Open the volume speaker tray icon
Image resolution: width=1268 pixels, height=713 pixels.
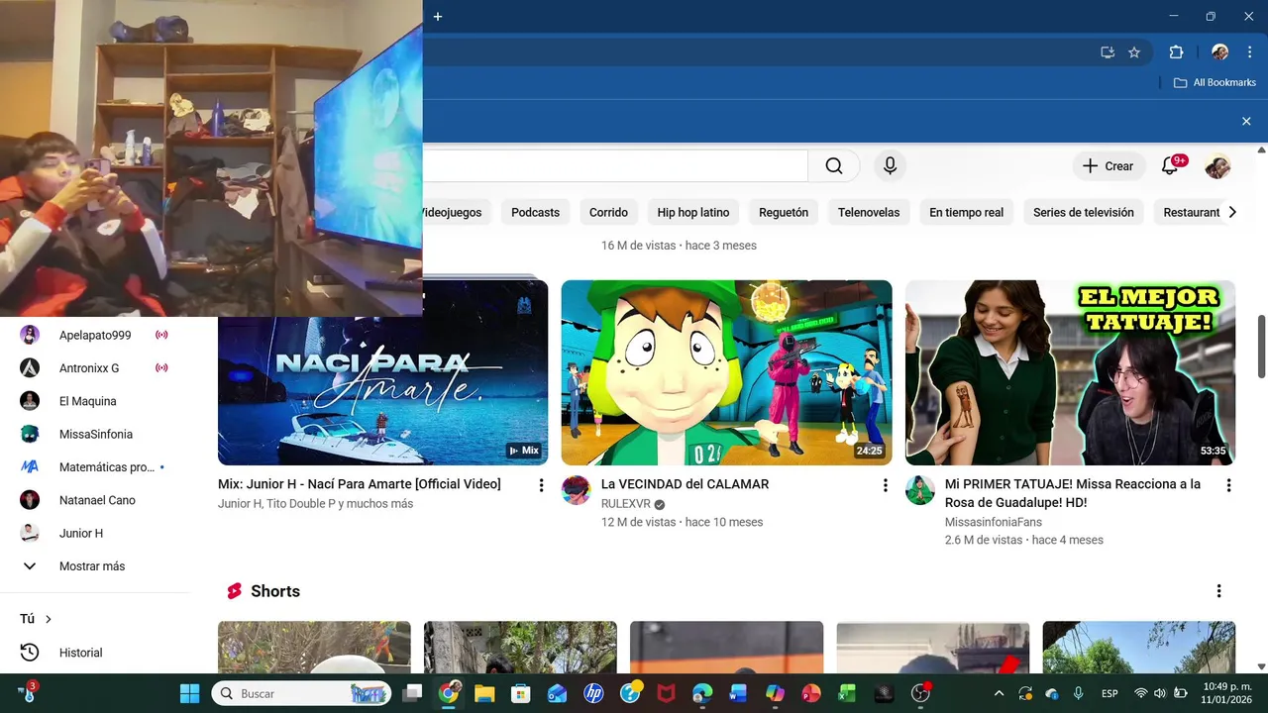pyautogui.click(x=1160, y=693)
